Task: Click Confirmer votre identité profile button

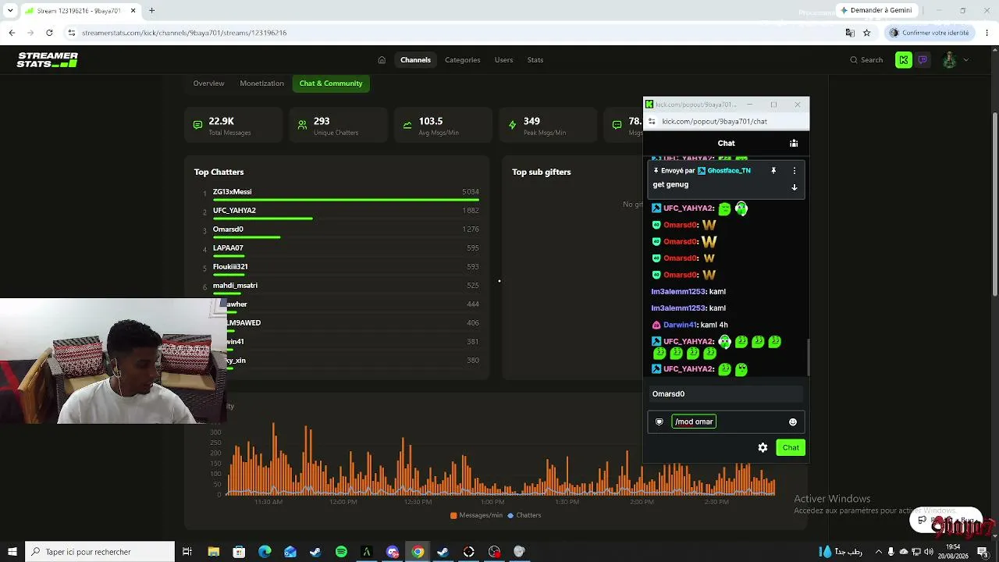Action: (x=930, y=33)
